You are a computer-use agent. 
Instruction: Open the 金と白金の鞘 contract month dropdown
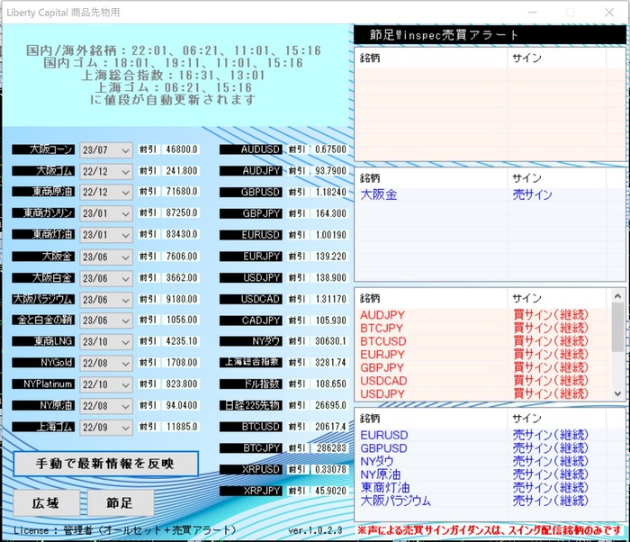[106, 321]
